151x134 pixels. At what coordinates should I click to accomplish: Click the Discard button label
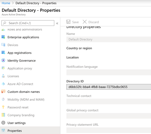point(94,22)
